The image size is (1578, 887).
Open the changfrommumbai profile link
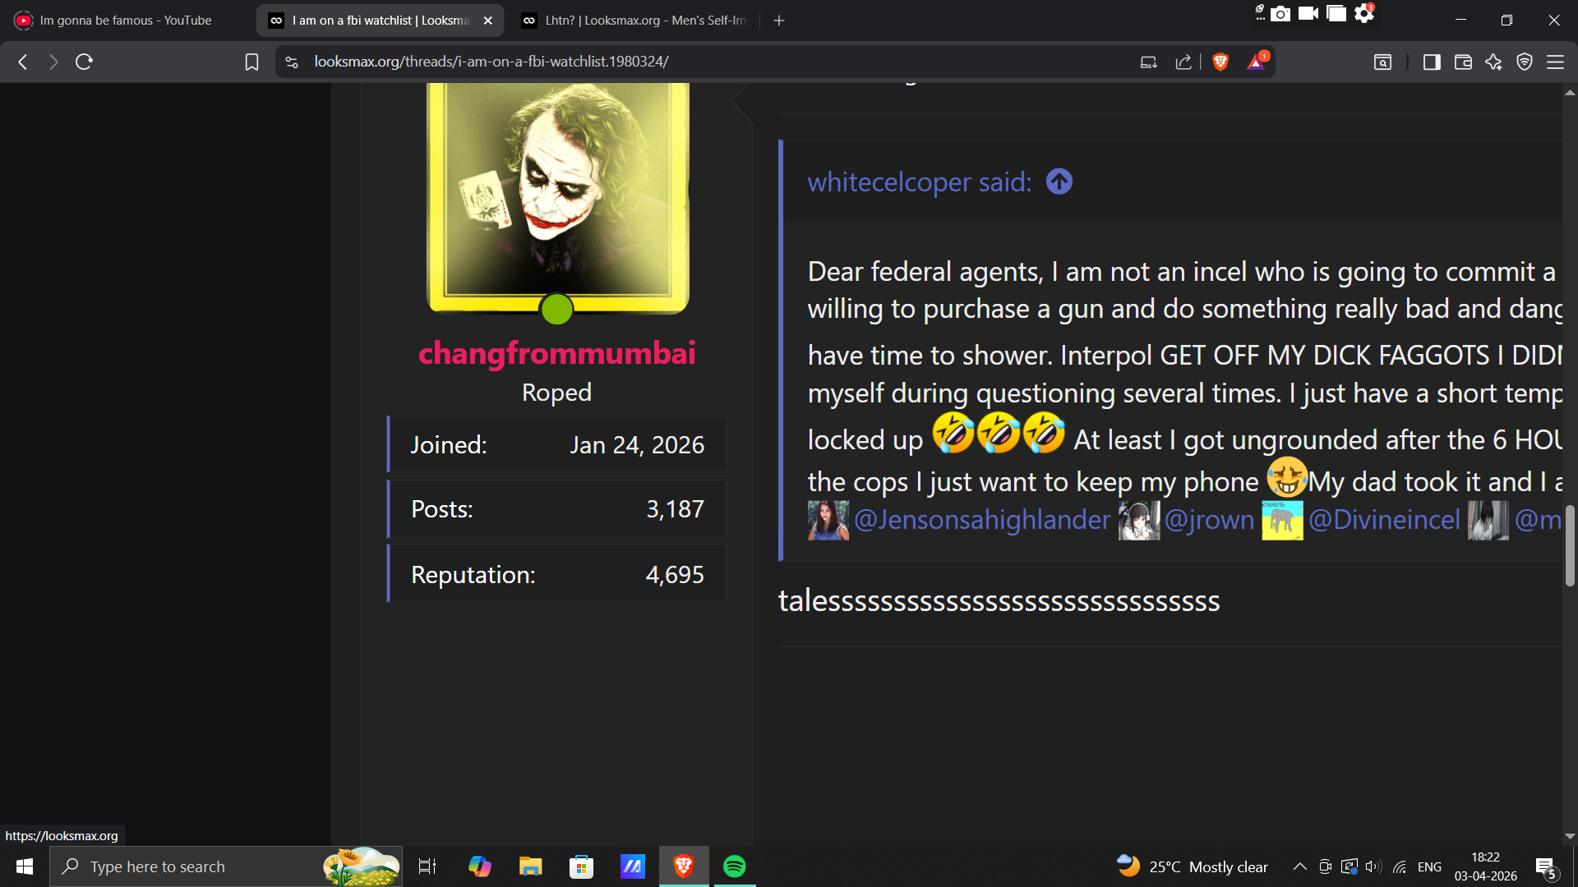coord(556,353)
